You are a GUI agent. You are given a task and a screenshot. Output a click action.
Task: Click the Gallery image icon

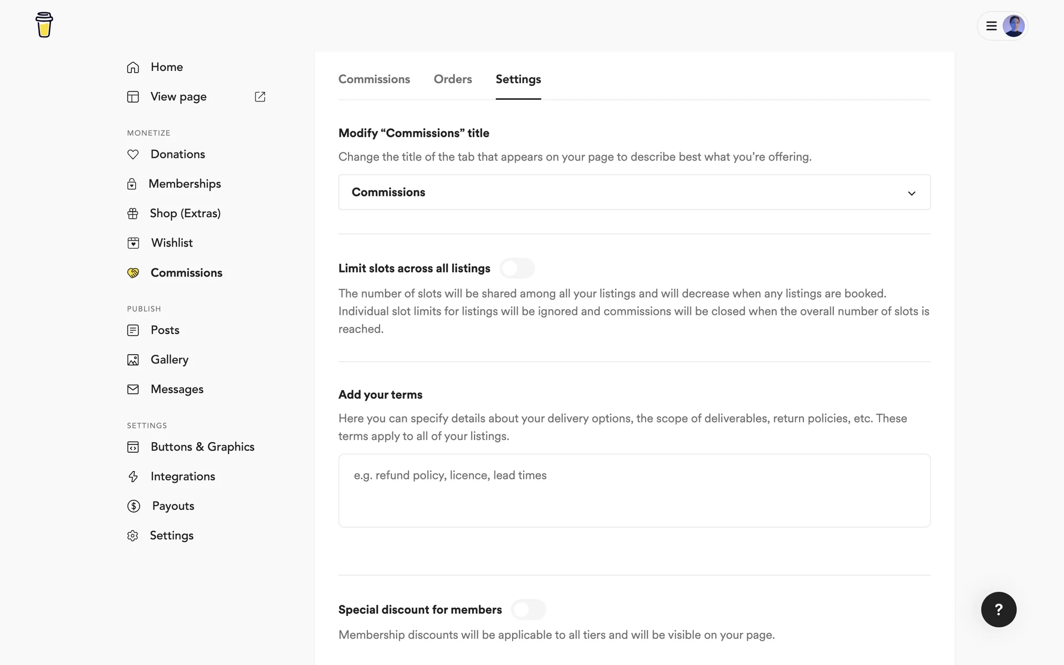133,360
